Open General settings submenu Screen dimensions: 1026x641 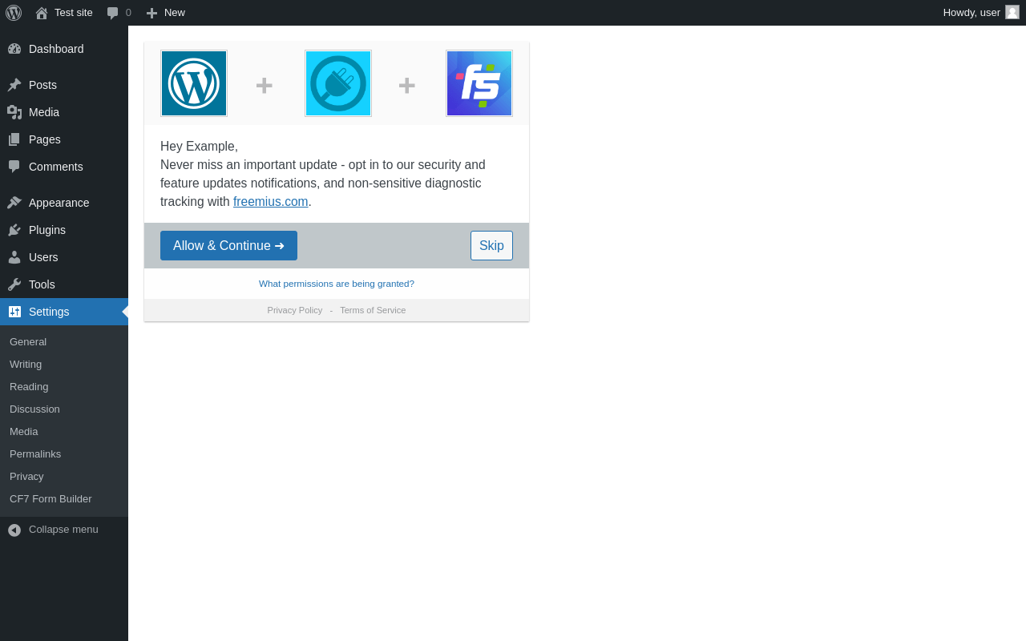[28, 341]
